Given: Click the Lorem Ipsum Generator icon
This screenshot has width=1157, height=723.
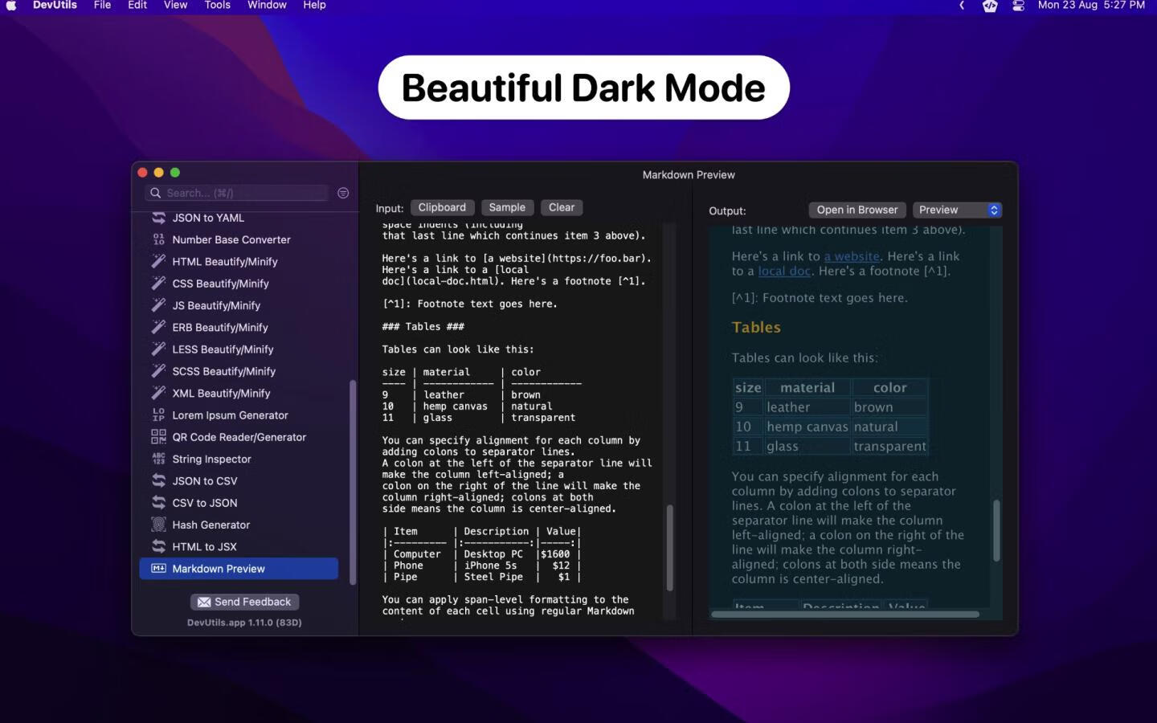Looking at the screenshot, I should (158, 415).
